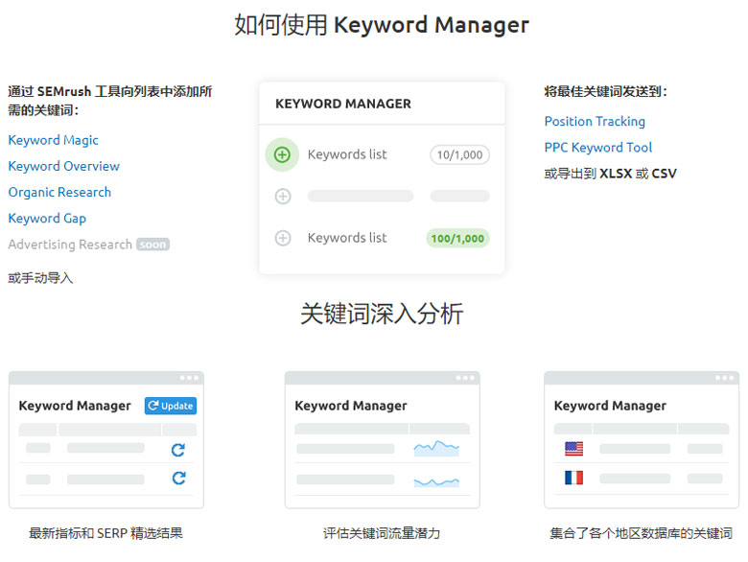
Task: Click the greyed Advertising Research link
Action: tap(70, 245)
